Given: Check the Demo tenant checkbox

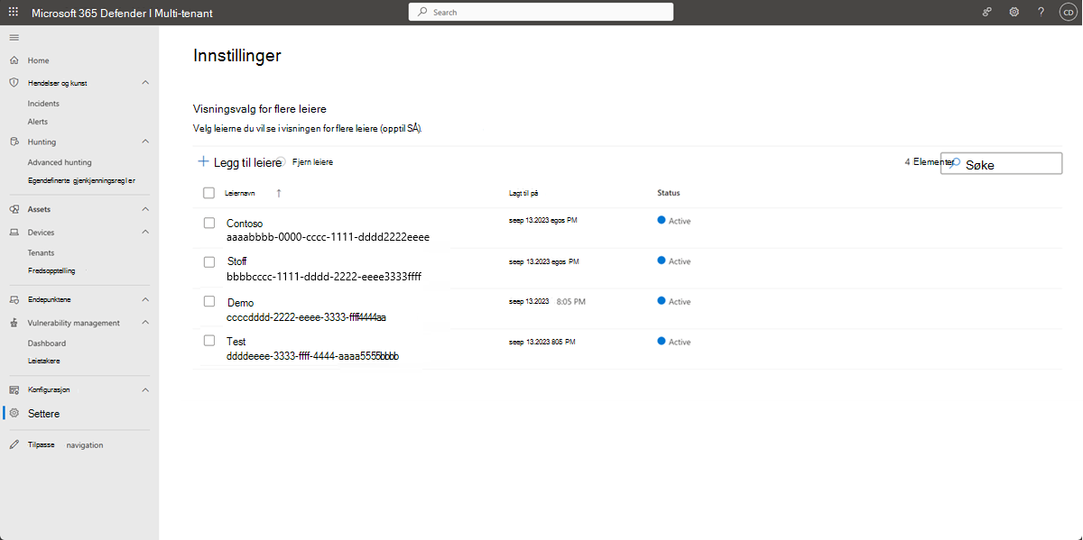Looking at the screenshot, I should click(x=209, y=301).
